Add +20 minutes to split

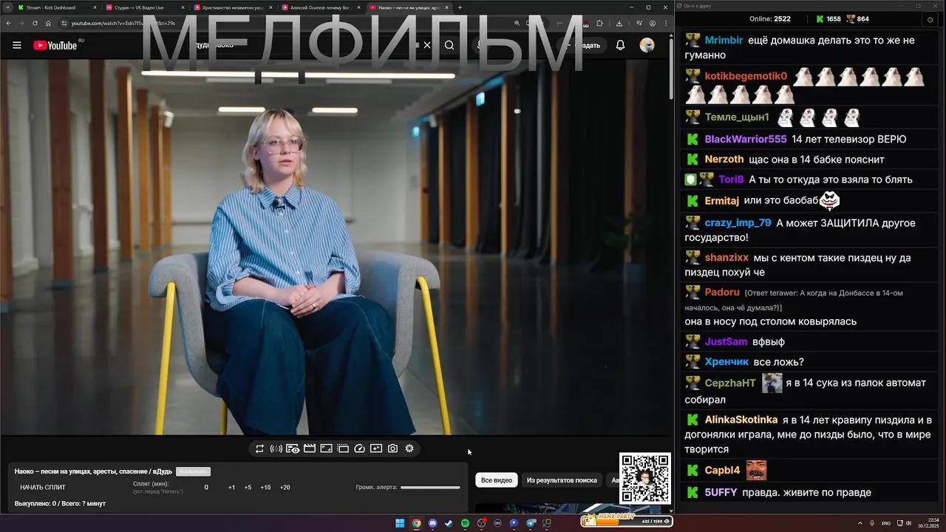click(x=285, y=488)
